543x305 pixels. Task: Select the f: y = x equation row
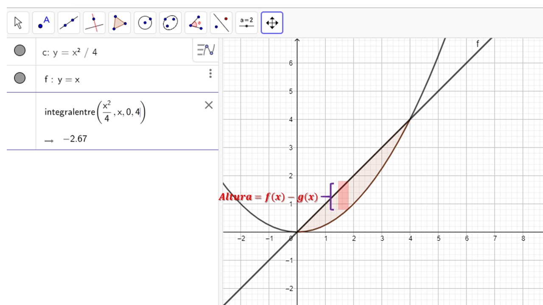62,80
